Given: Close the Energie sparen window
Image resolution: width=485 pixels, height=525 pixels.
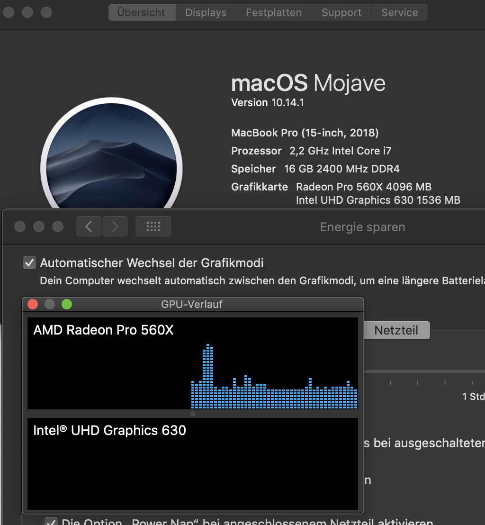Looking at the screenshot, I should pyautogui.click(x=20, y=226).
